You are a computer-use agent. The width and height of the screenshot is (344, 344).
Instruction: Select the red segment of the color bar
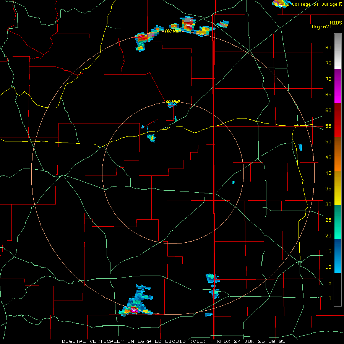click(x=338, y=120)
